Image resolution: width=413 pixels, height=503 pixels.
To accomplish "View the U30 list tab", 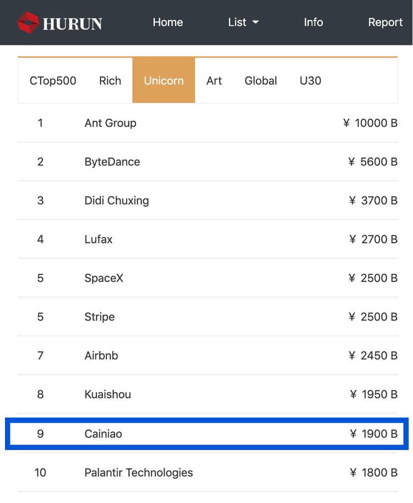I will coord(310,80).
